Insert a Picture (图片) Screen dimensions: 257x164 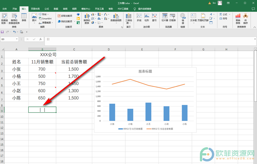point(35,18)
